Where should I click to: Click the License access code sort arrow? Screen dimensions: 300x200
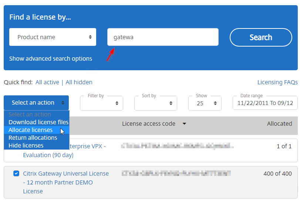pos(184,124)
